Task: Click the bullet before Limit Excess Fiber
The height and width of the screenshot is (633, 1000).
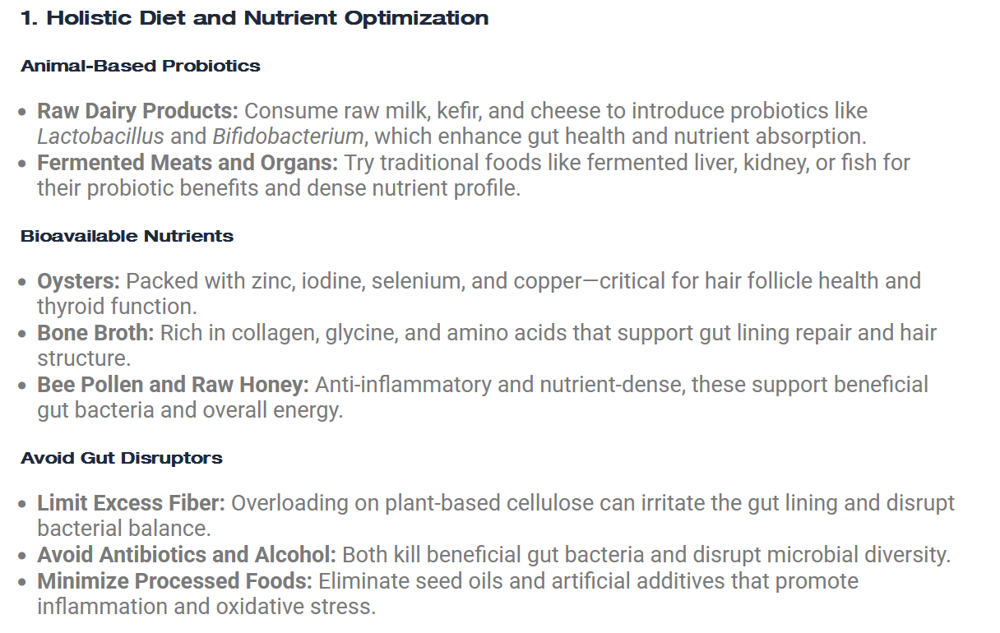Action: pos(23,504)
